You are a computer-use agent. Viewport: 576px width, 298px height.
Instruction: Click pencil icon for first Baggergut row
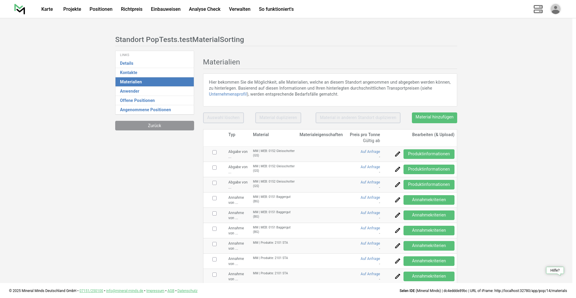[x=397, y=200]
